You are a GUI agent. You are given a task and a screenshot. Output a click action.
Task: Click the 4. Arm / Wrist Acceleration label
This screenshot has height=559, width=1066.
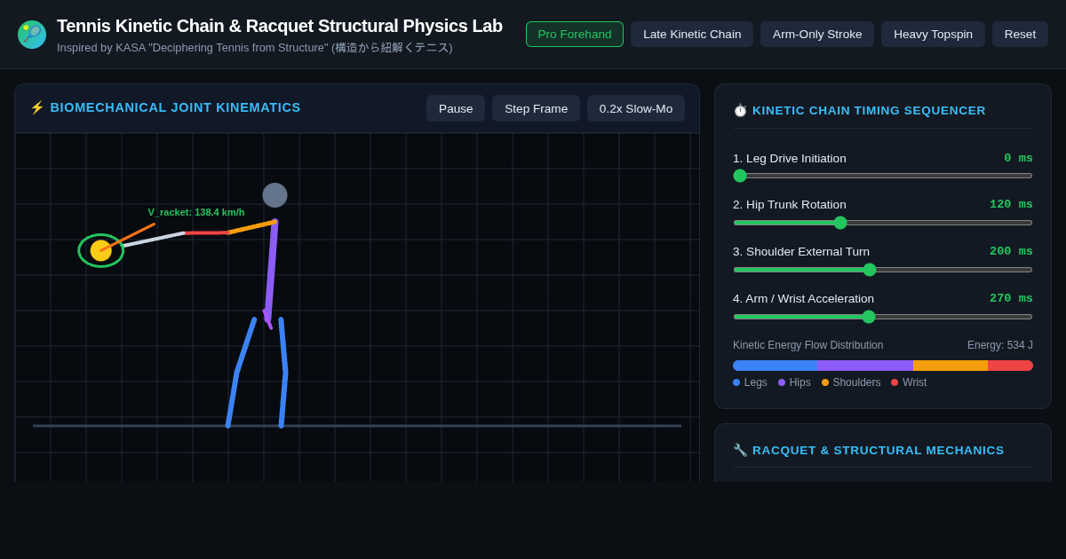tap(803, 298)
